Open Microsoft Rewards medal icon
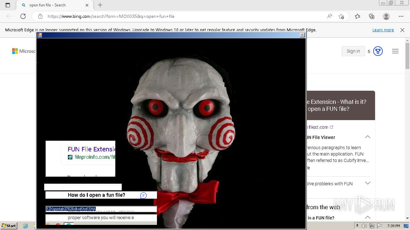 pos(378,51)
